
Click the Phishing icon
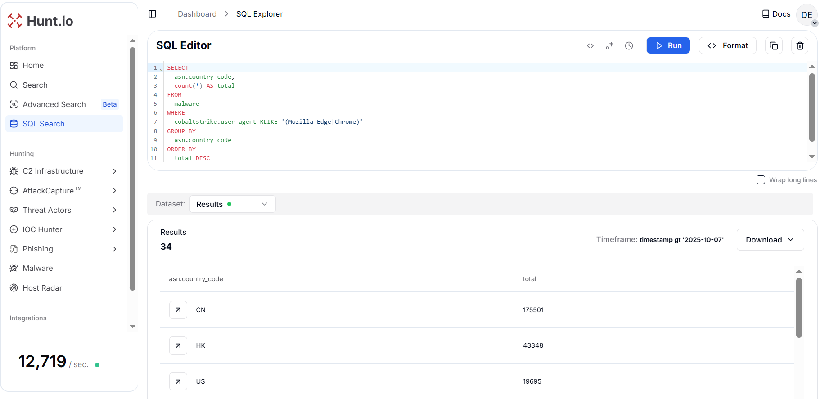pos(14,249)
